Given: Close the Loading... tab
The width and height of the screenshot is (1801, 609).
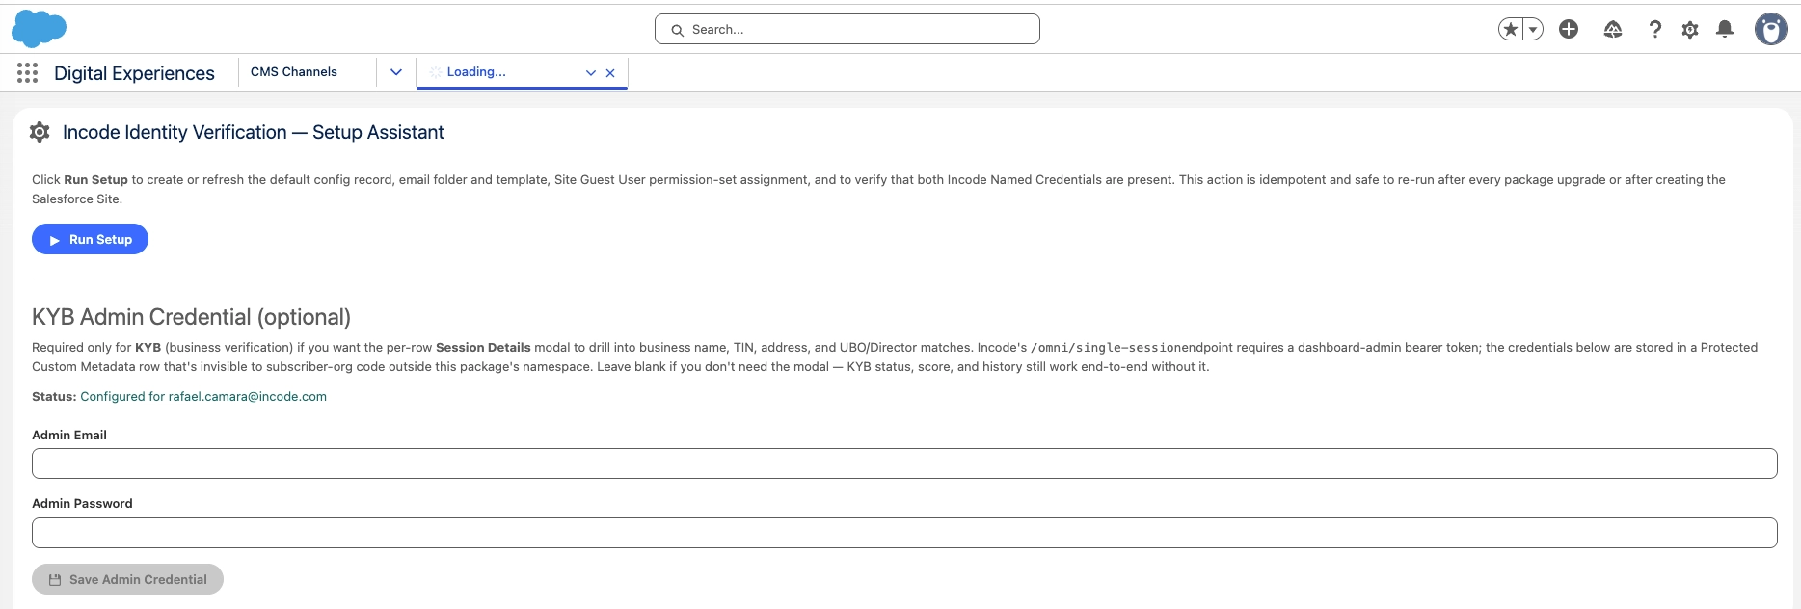Looking at the screenshot, I should coord(610,72).
